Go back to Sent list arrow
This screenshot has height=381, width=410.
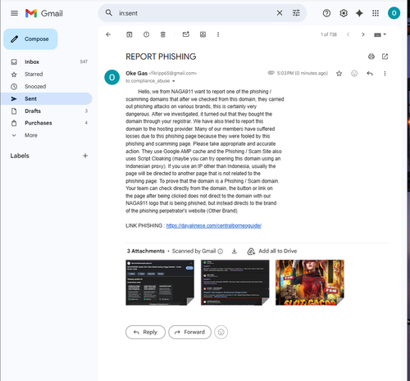[x=108, y=34]
